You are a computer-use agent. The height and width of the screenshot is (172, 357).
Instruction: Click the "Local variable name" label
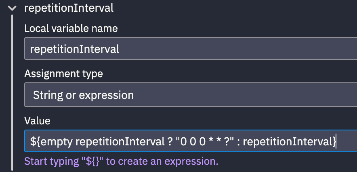pyautogui.click(x=71, y=28)
